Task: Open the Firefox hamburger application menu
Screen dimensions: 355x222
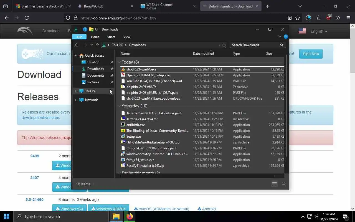Action: coord(348,18)
